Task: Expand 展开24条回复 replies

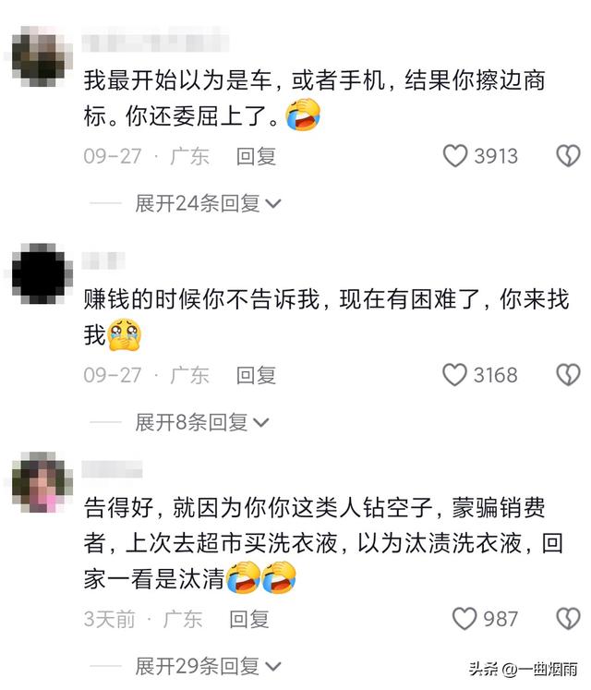Action: [208, 203]
